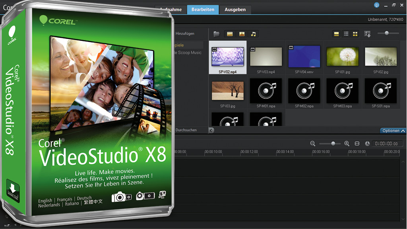Toggle the audio music-note filter icon

(x=253, y=34)
